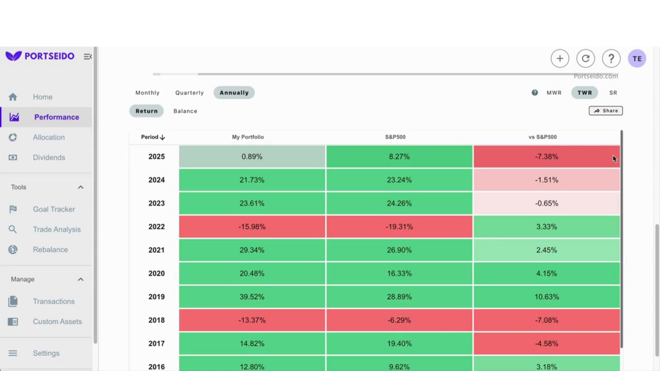660x371 pixels.
Task: Open Trade Analysis from Tools
Action: [x=56, y=229]
